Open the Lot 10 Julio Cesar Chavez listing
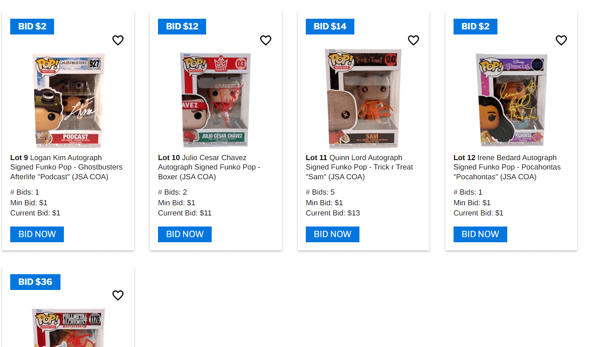589x347 pixels. pyautogui.click(x=209, y=167)
